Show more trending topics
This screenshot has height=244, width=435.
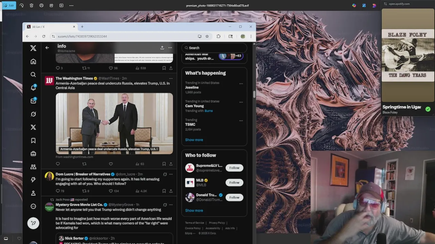pos(194,140)
